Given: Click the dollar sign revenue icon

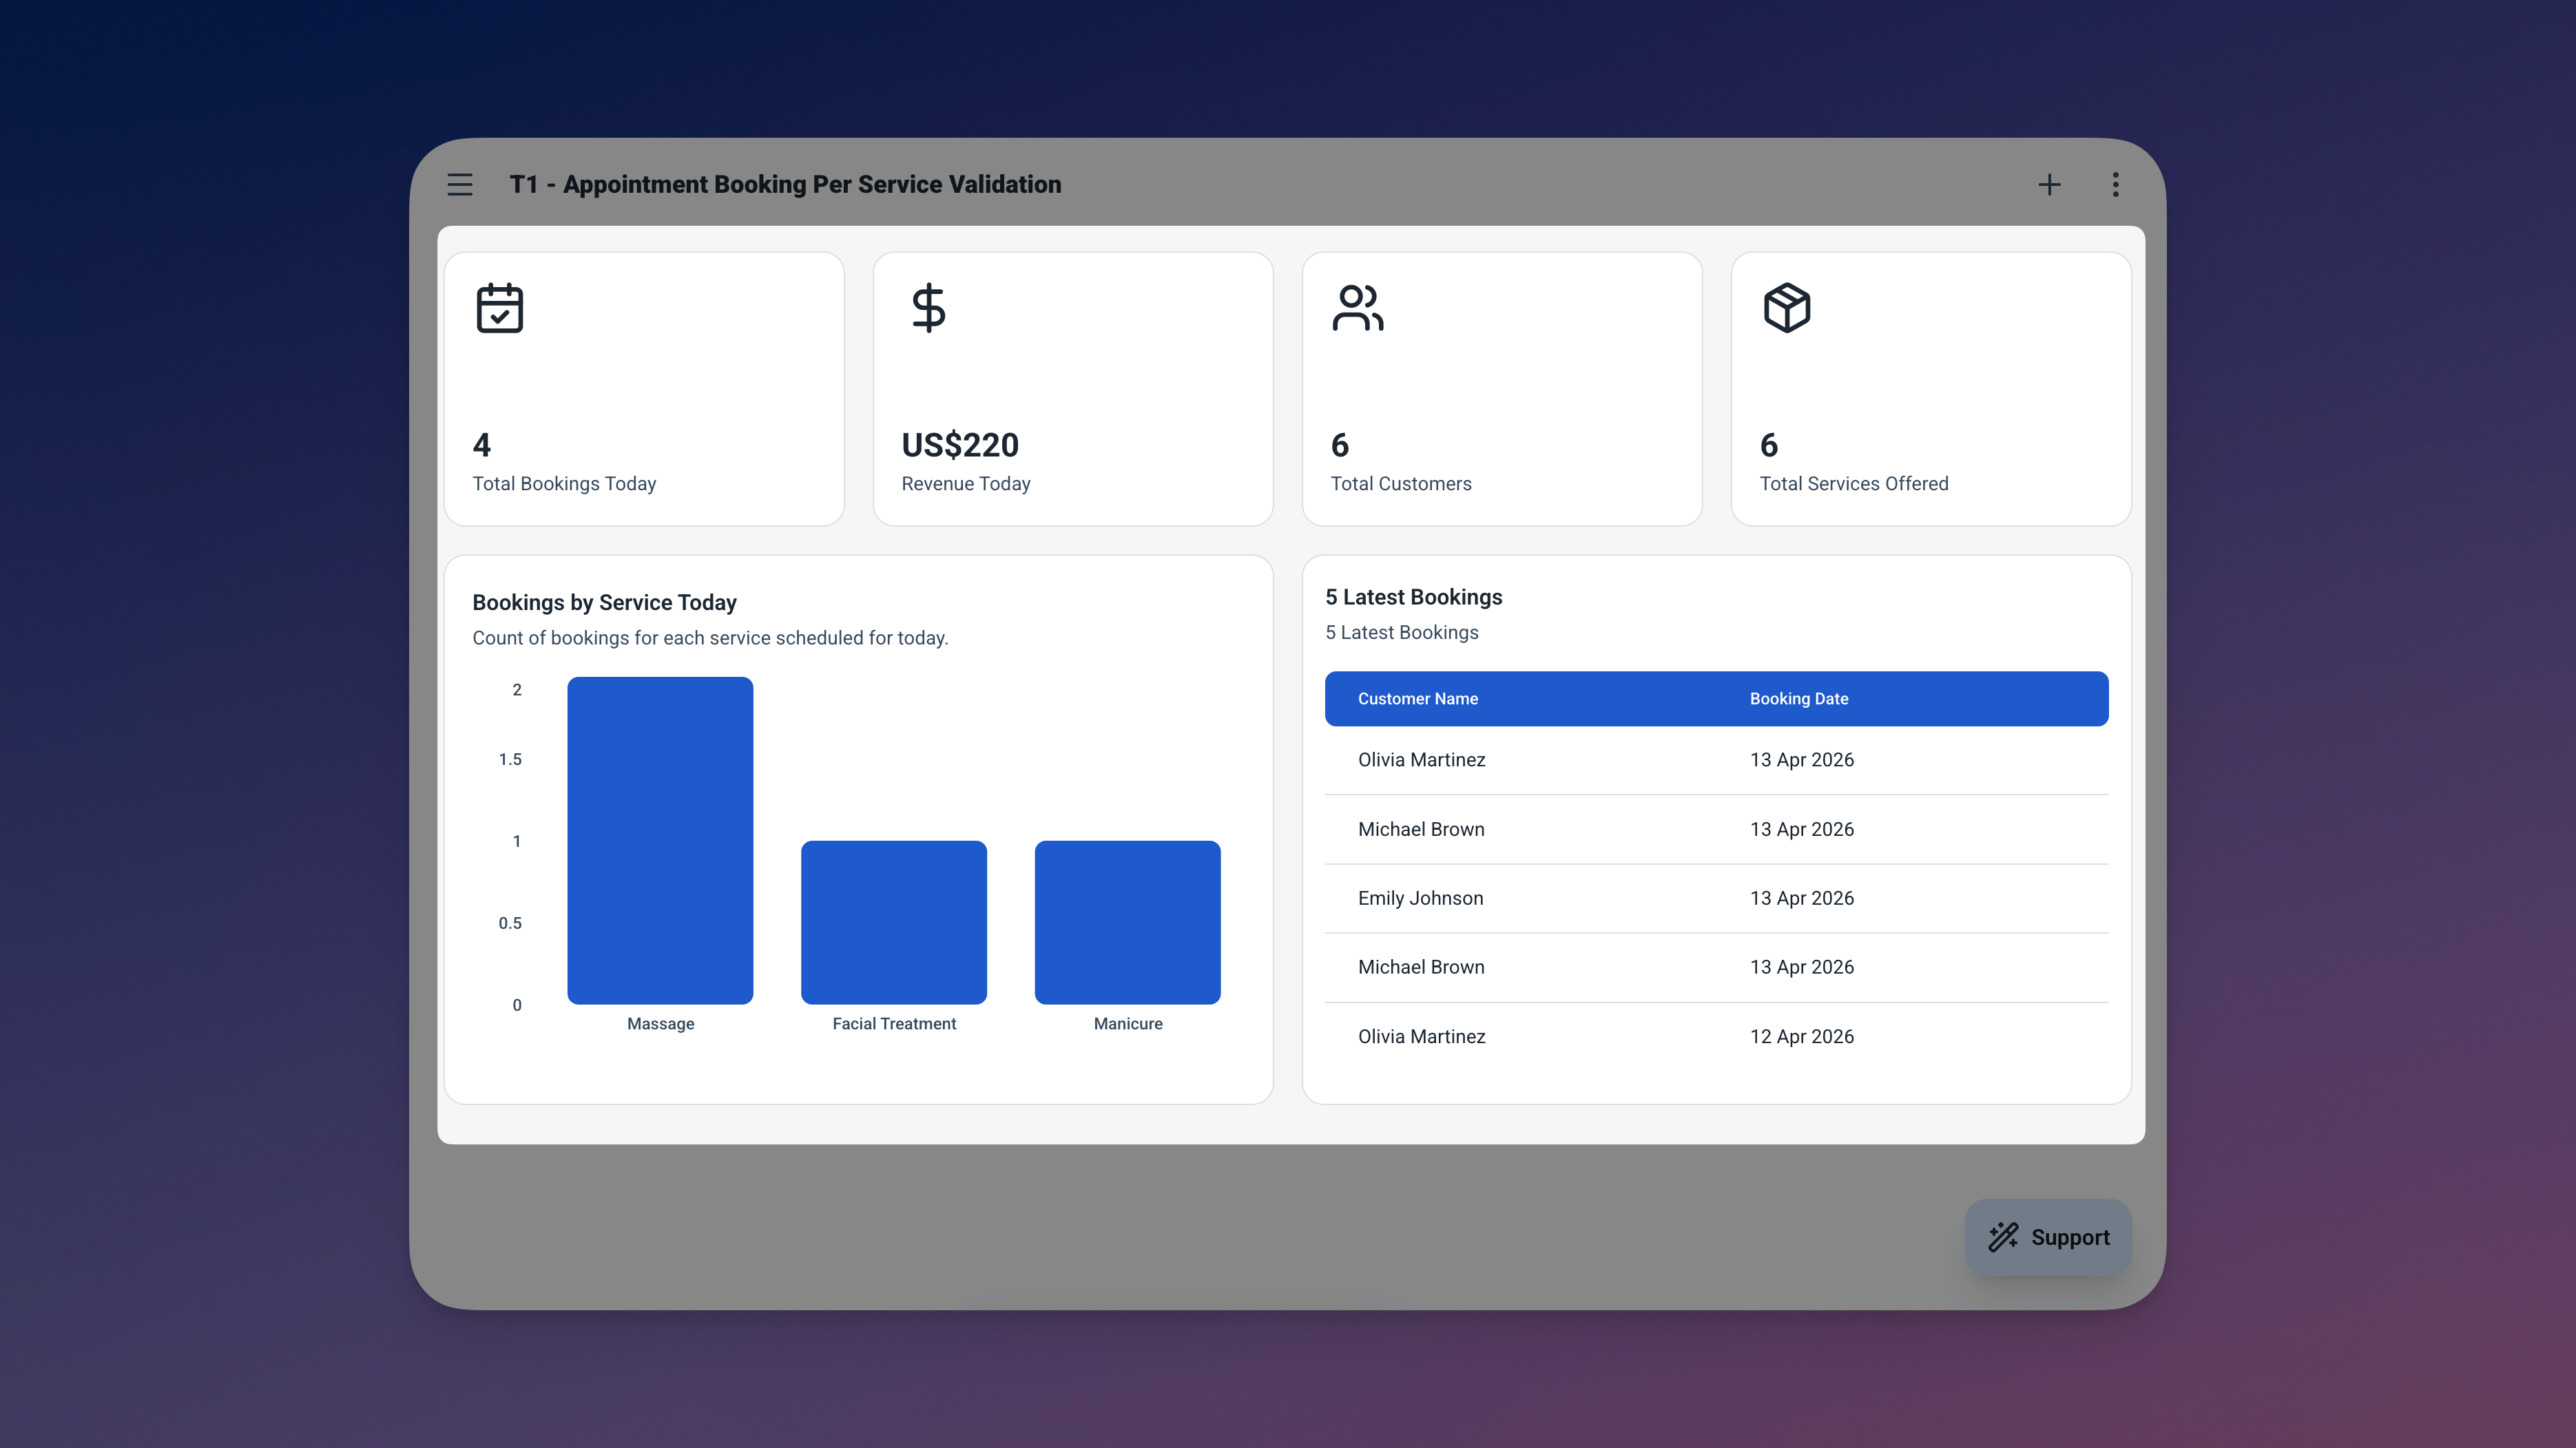Looking at the screenshot, I should point(928,308).
